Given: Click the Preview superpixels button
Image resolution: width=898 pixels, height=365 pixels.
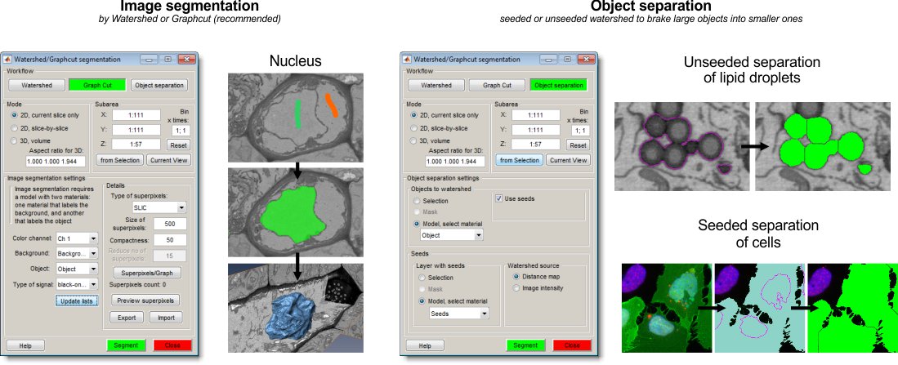Looking at the screenshot, I should pos(147,301).
